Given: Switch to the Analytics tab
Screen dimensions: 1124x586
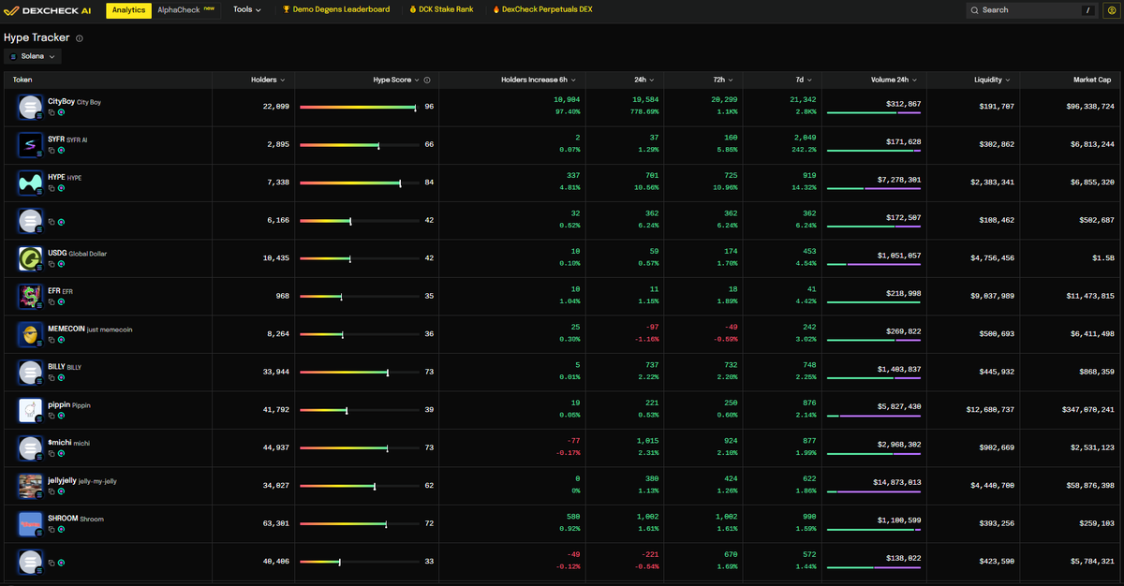Looking at the screenshot, I should [128, 10].
